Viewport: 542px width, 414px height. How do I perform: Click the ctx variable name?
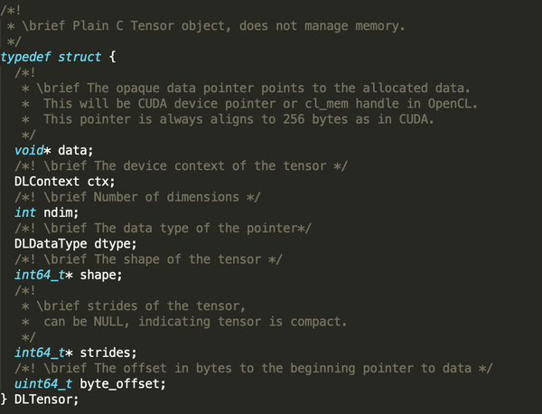coord(100,181)
